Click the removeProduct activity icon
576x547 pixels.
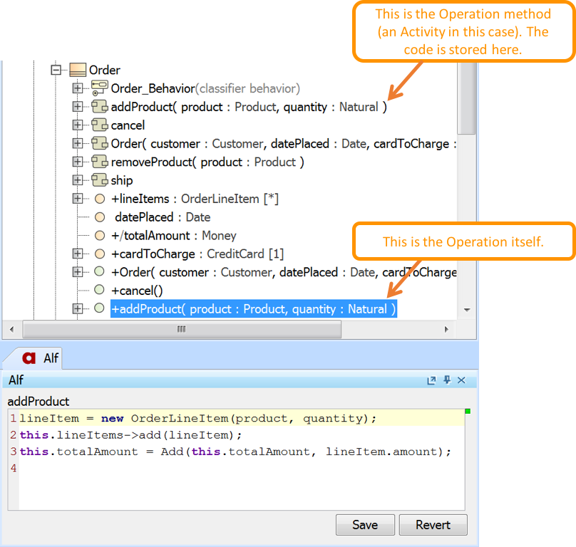click(101, 162)
